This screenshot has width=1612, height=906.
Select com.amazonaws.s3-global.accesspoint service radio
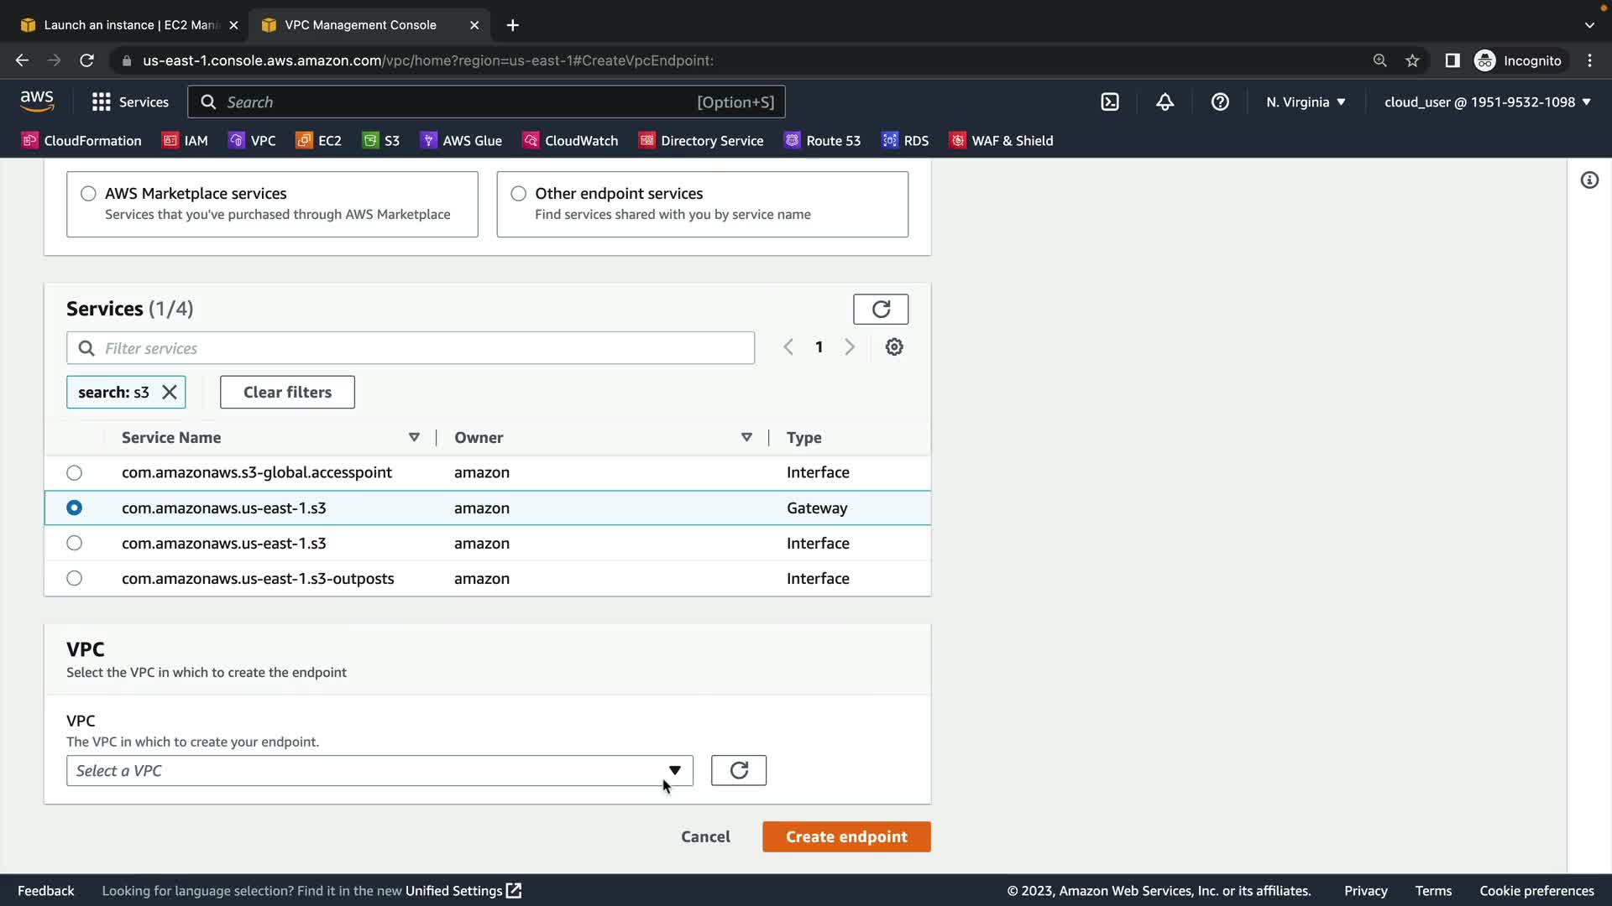pyautogui.click(x=75, y=473)
